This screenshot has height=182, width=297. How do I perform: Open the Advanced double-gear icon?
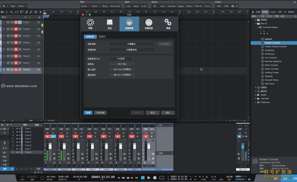pyautogui.click(x=168, y=23)
